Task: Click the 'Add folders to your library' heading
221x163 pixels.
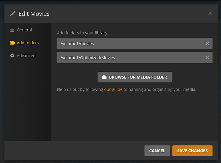Action: 82,33
